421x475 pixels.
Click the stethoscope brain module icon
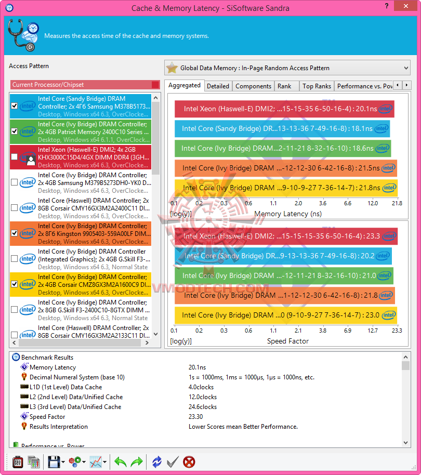(23, 35)
